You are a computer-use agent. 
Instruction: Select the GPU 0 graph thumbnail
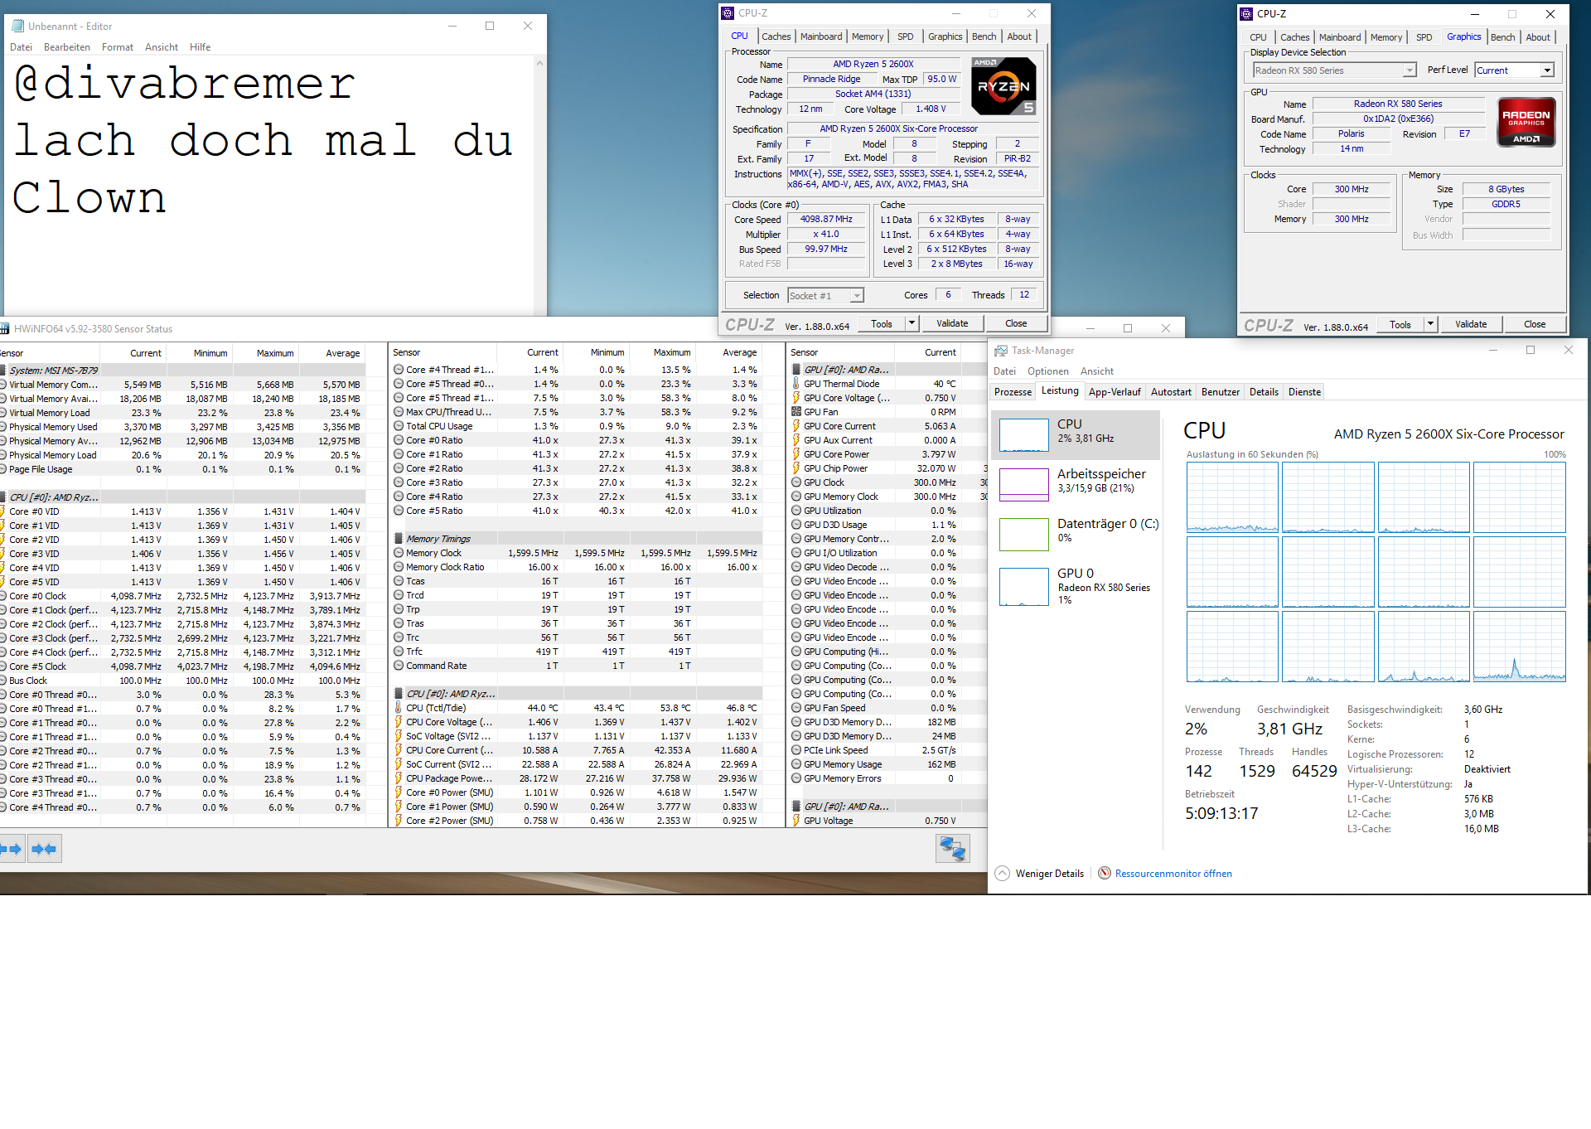tap(1024, 586)
